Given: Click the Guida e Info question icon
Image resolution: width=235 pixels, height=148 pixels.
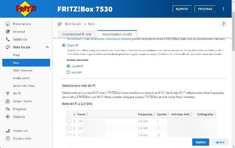Looking at the screenshot, I should pyautogui.click(x=8, y=138).
